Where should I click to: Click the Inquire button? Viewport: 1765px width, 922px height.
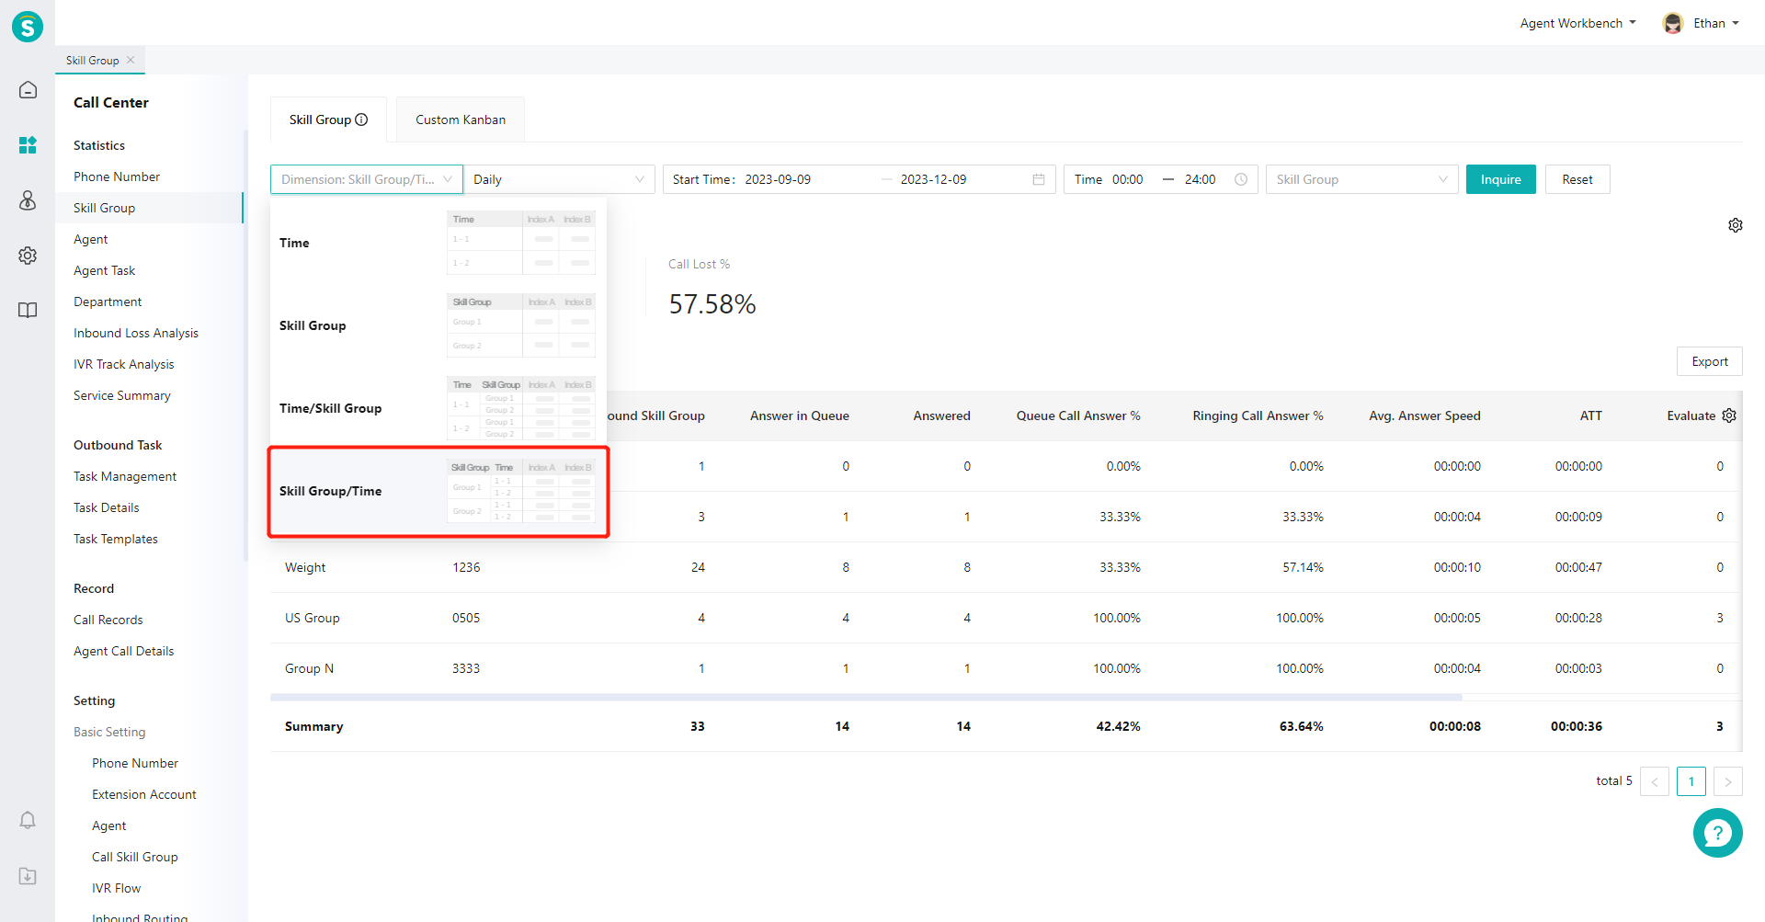pos(1500,179)
